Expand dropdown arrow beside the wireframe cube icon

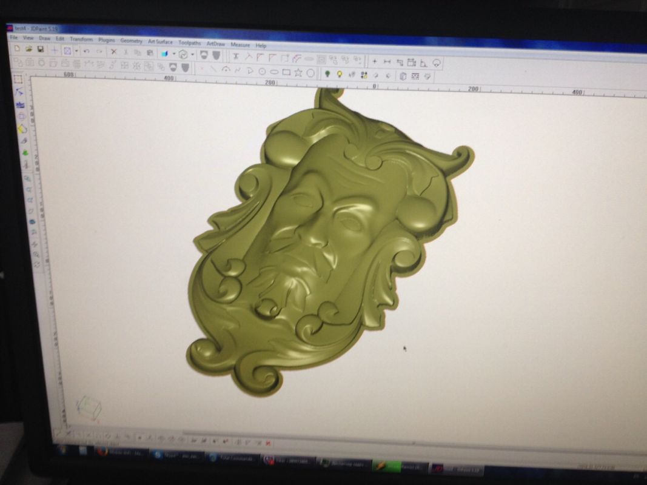(193, 55)
